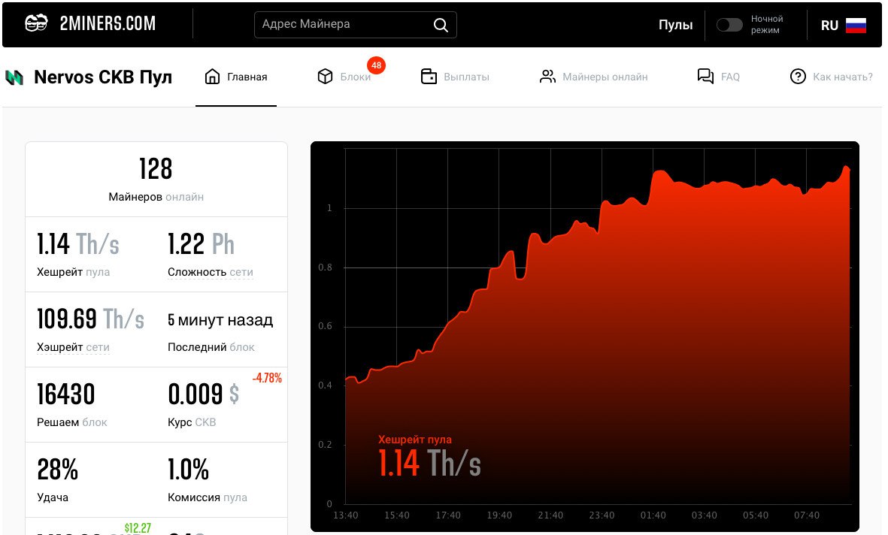Select the Главная tab
Viewport: 888px width, 535px height.
[x=236, y=77]
